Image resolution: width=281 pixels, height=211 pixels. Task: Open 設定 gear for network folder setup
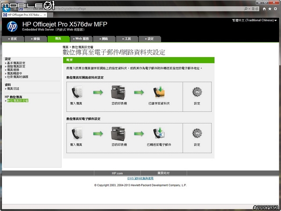(197, 92)
